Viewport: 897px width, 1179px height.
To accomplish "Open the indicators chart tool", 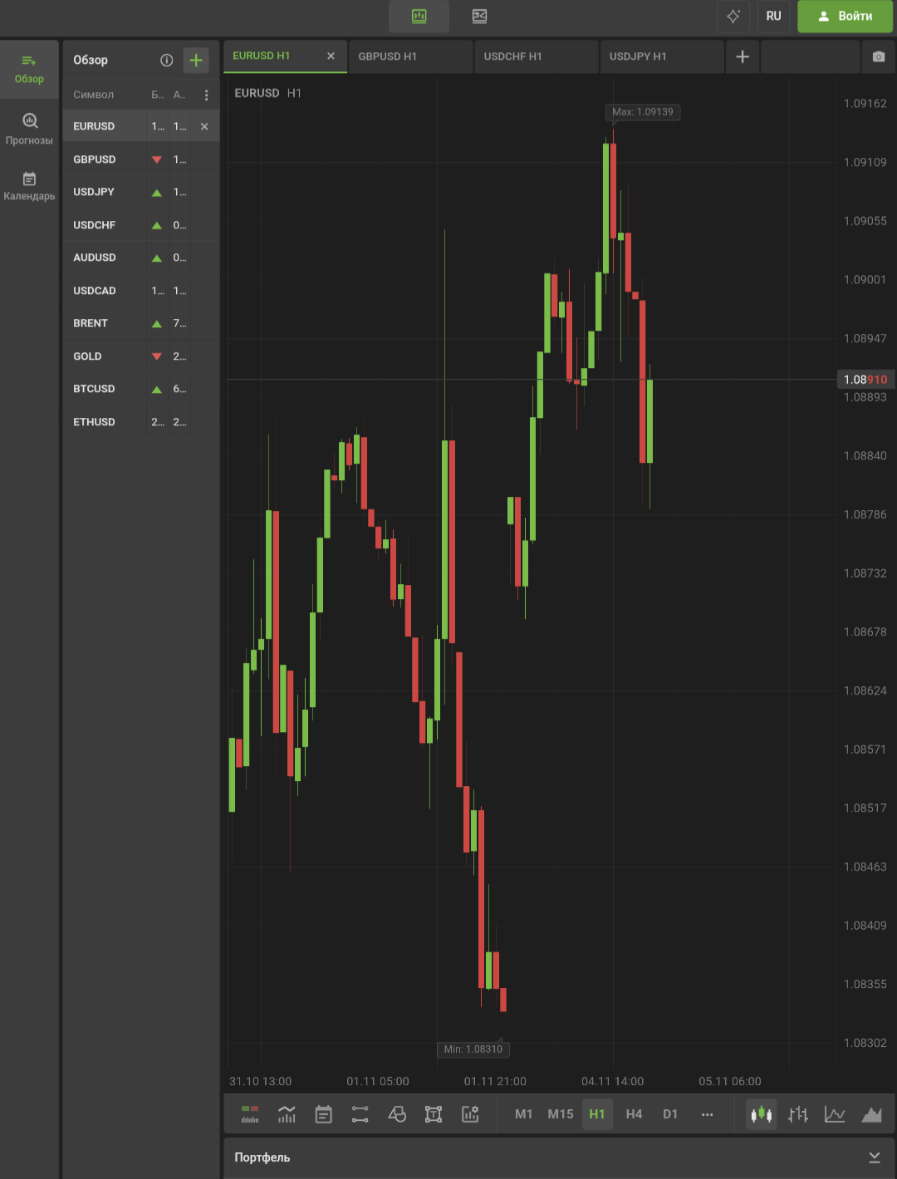I will pos(287,1114).
